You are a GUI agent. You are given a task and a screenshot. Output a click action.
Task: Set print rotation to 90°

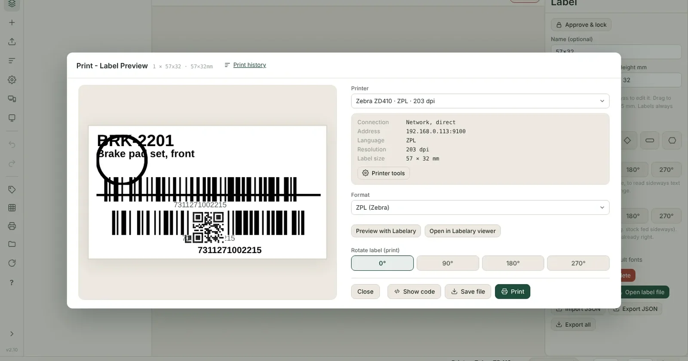point(448,263)
